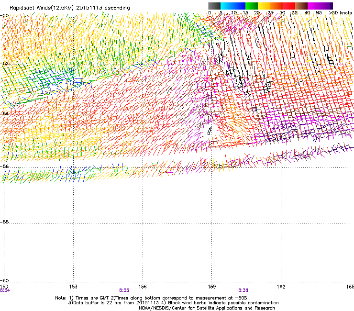The image size is (354, 311).
Task: Click the '153' longitude axis label
Action: point(73,287)
